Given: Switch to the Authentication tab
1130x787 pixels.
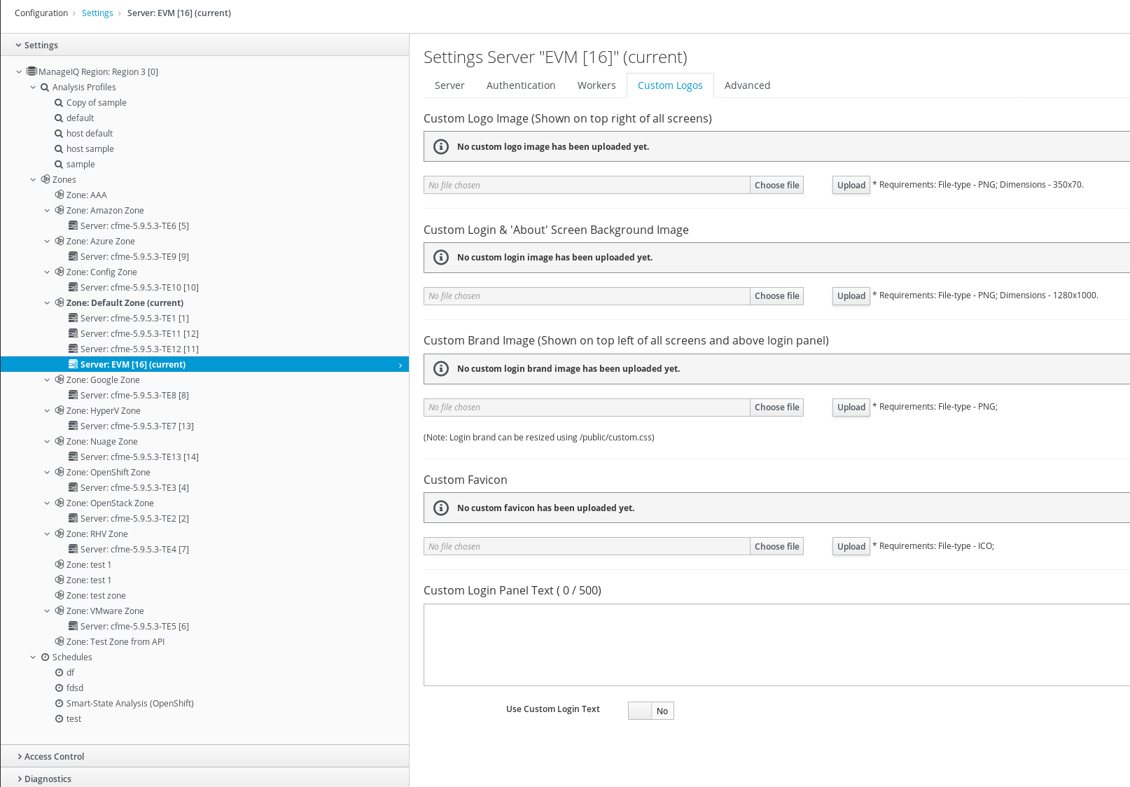Looking at the screenshot, I should point(521,85).
